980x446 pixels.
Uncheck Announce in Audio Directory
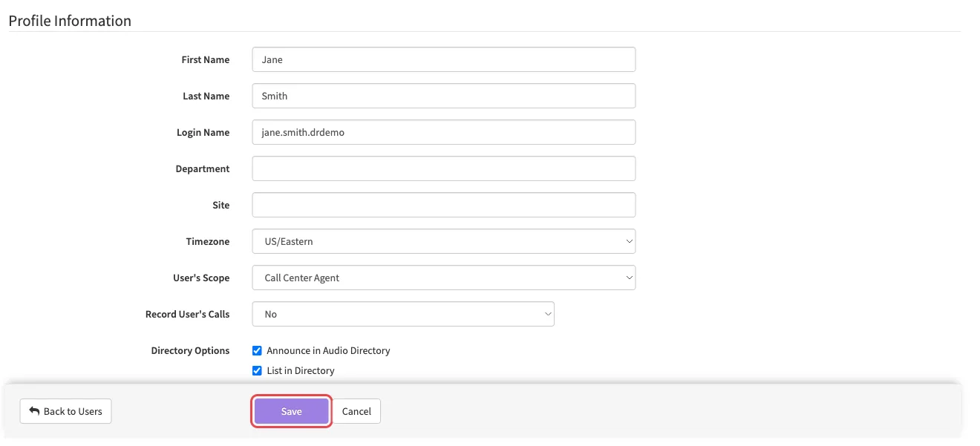tap(257, 350)
